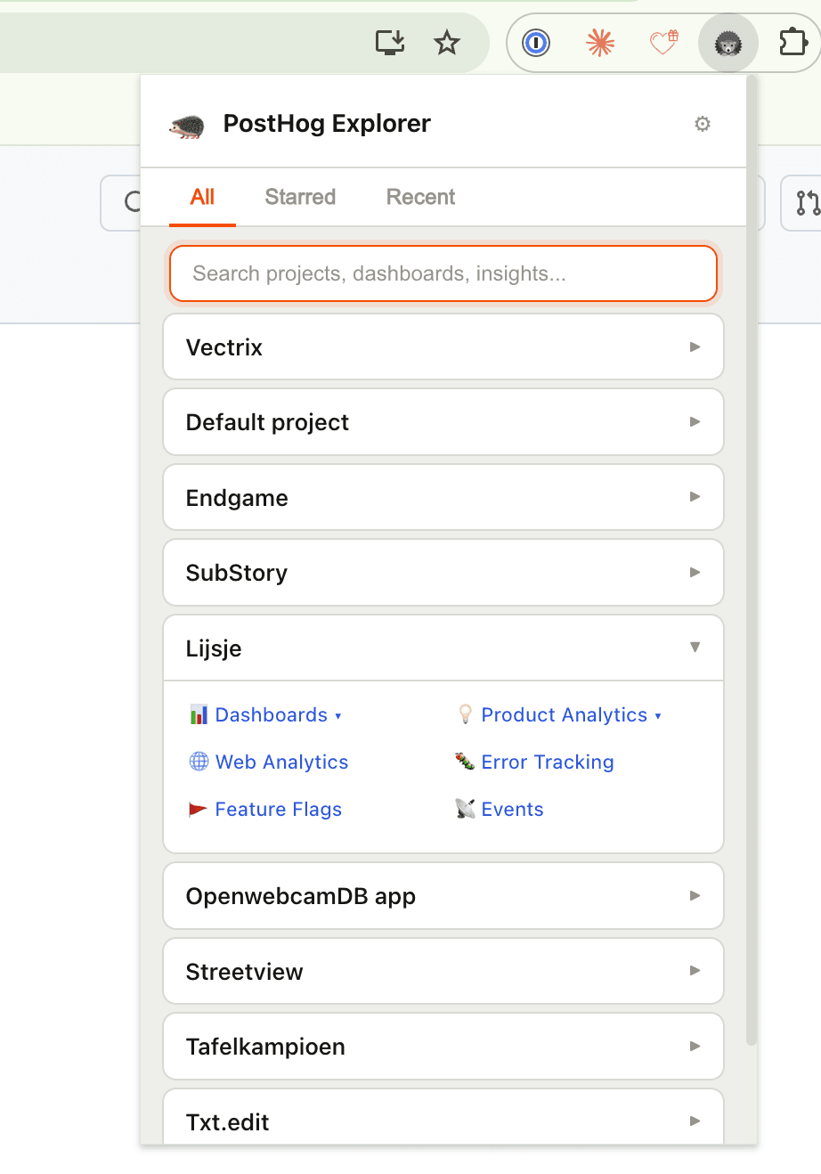Click the Web Analytics globe icon

pyautogui.click(x=199, y=762)
